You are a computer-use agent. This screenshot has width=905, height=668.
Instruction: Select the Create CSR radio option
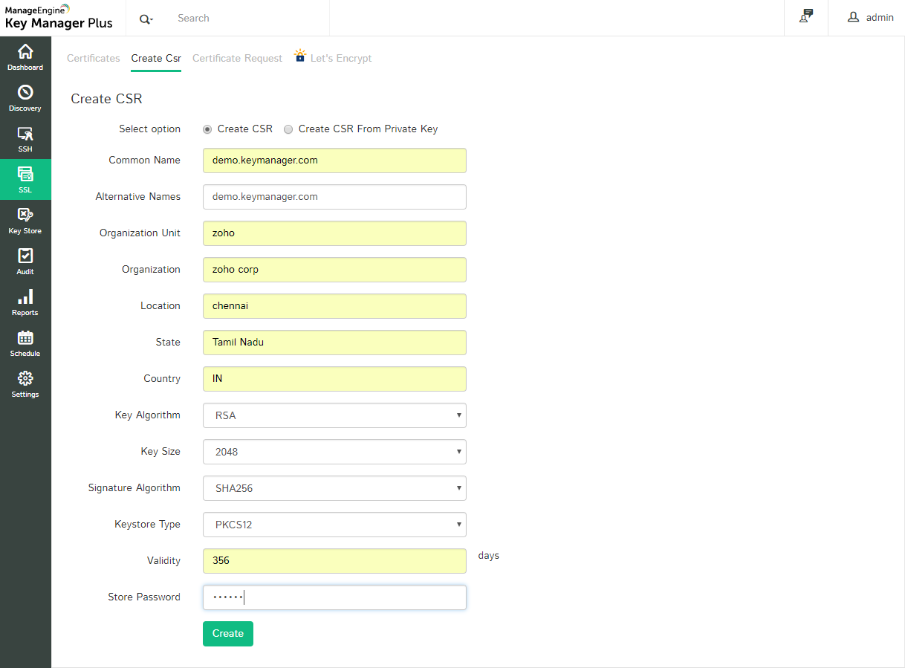[207, 129]
